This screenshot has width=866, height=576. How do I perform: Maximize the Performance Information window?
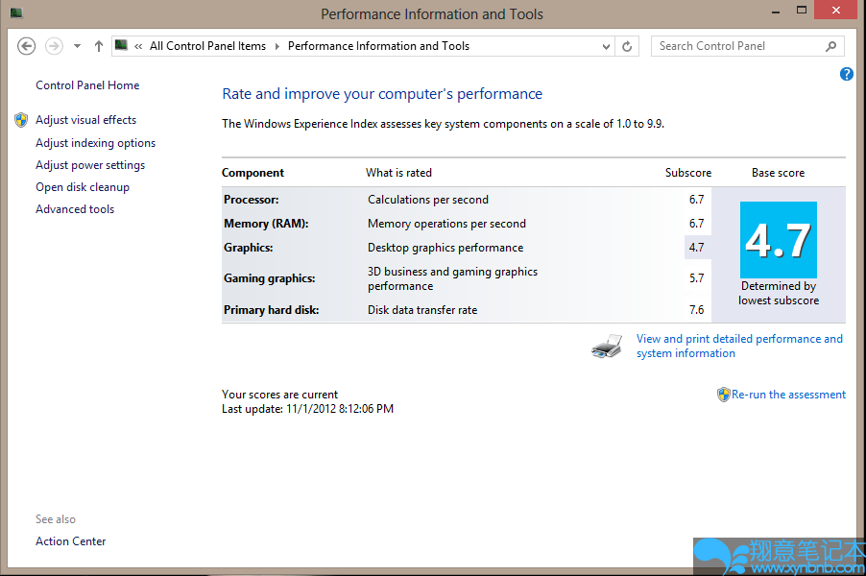point(802,10)
